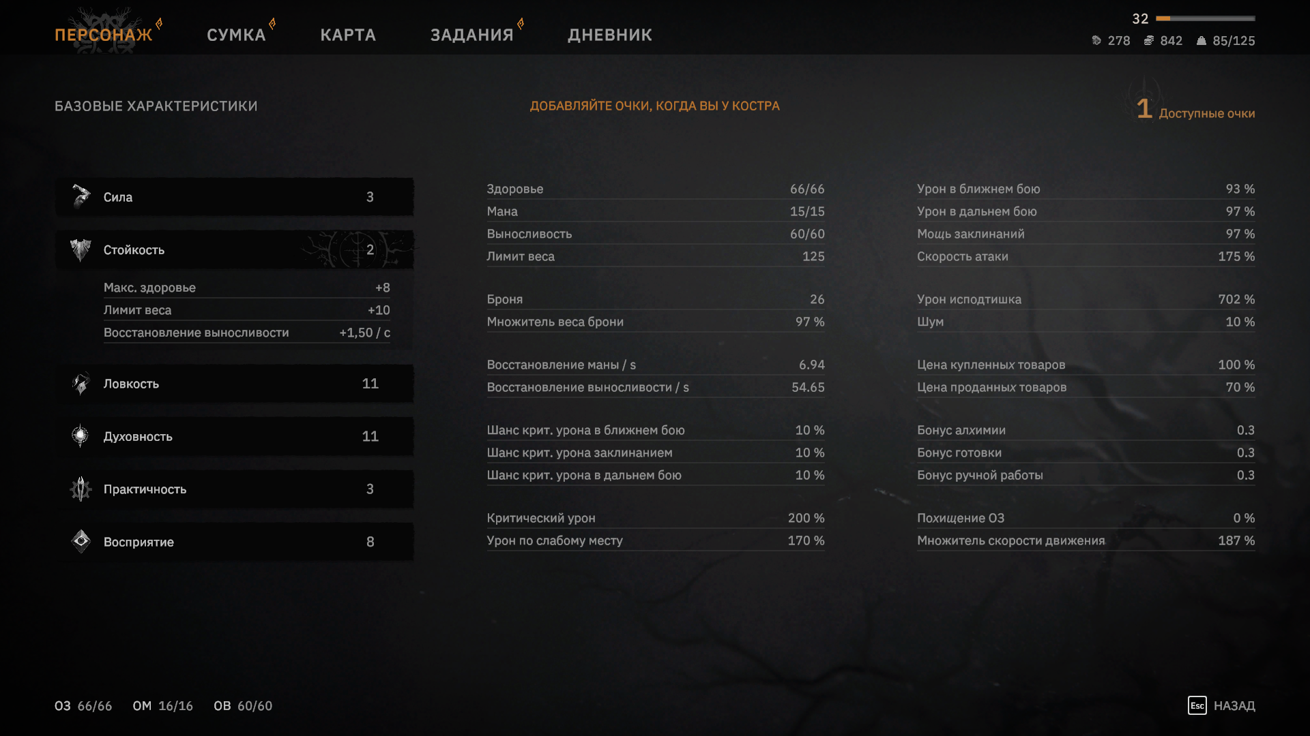This screenshot has width=1310, height=736.
Task: Click the Лимит веса +10 bonus line
Action: click(247, 310)
